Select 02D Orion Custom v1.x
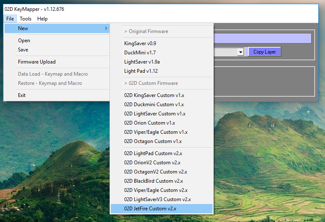Viewport: 325px width, 222px height. (149, 123)
